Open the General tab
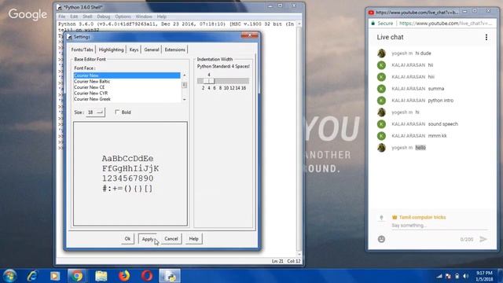This screenshot has height=283, width=503. 152,50
